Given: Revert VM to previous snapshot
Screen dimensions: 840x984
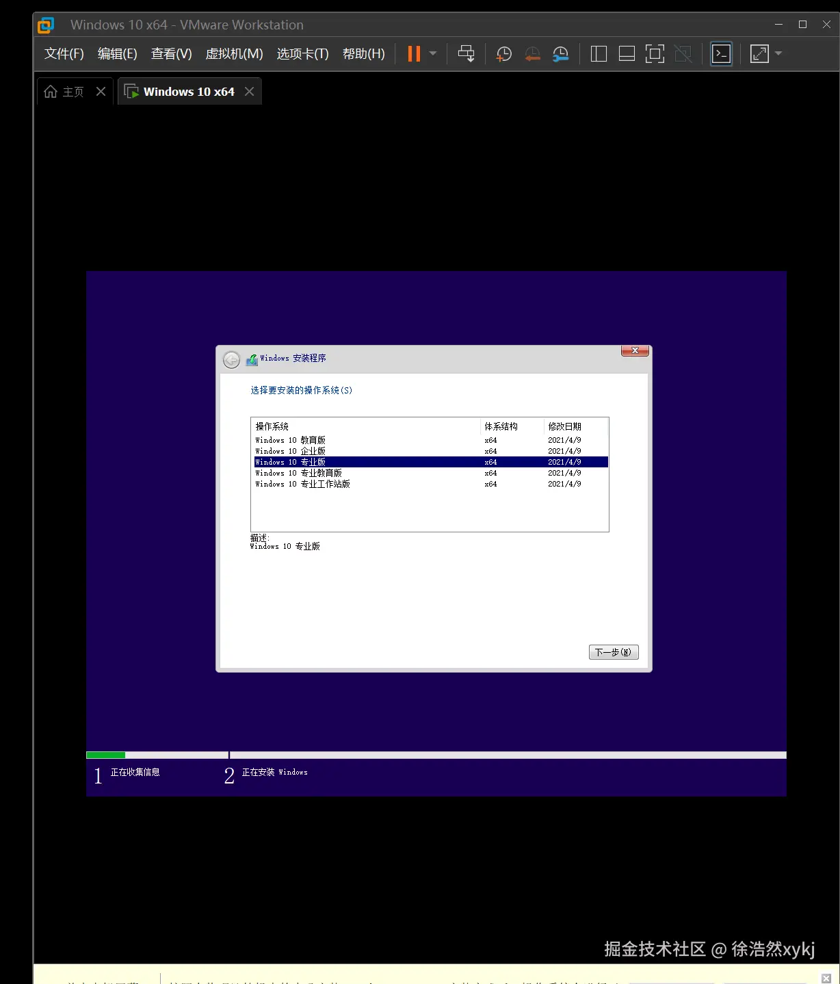Looking at the screenshot, I should pos(532,54).
